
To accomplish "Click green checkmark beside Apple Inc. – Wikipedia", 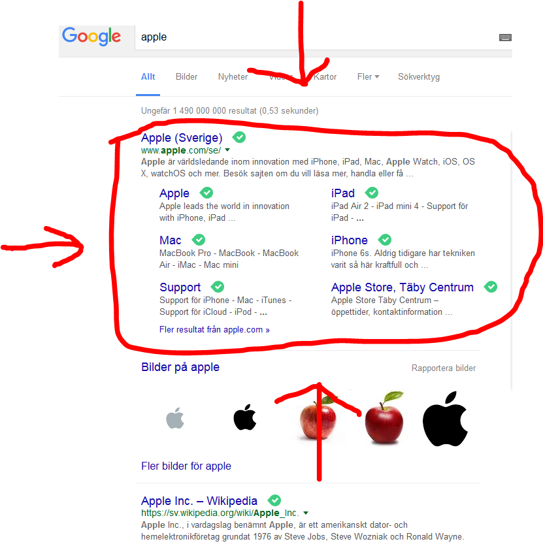I will coord(274,500).
